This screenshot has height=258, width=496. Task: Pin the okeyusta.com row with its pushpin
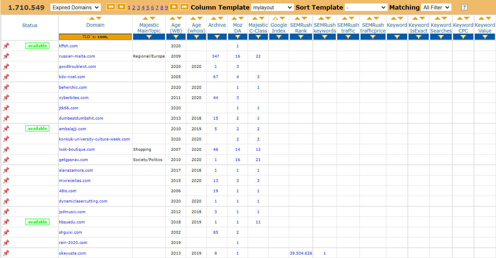(x=6, y=253)
